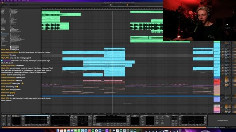
Task: Click the Play button in the transport bar
Action: 109,5
